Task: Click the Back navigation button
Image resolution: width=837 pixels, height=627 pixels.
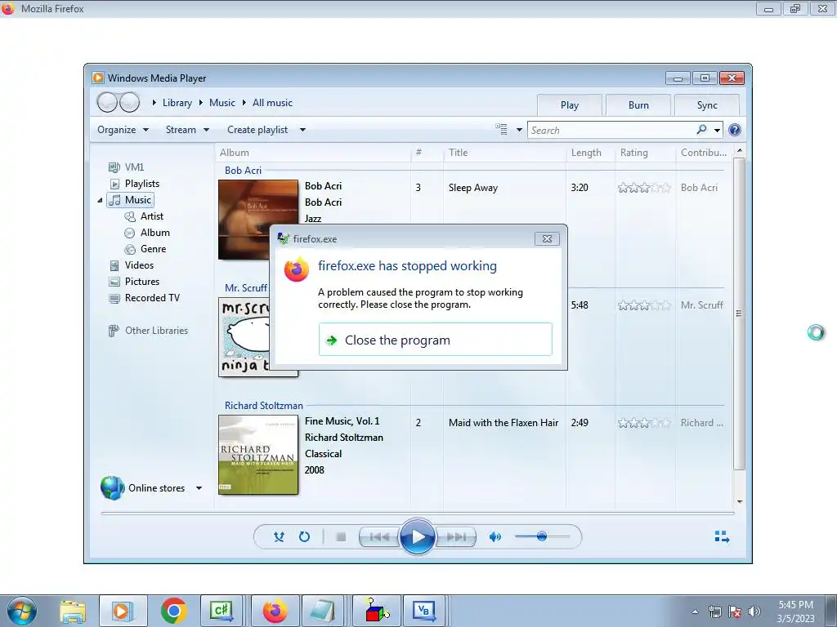Action: (x=107, y=102)
